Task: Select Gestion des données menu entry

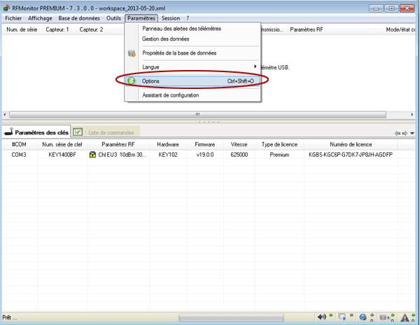Action: pyautogui.click(x=193, y=39)
